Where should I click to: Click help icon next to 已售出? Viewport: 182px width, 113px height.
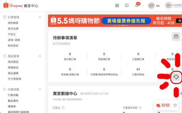pos(63,108)
